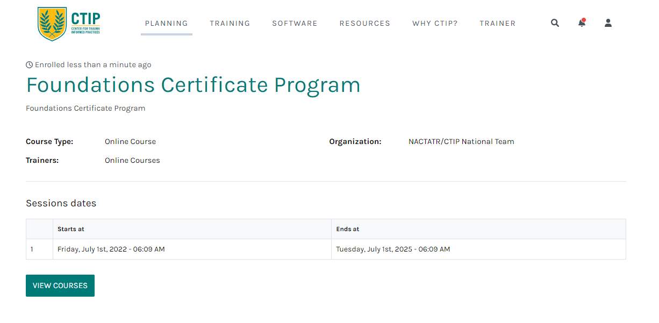Select the 'Course Type:' label

pyautogui.click(x=49, y=142)
